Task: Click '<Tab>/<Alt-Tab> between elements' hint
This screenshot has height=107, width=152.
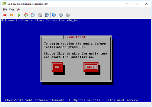Action: click(x=35, y=100)
